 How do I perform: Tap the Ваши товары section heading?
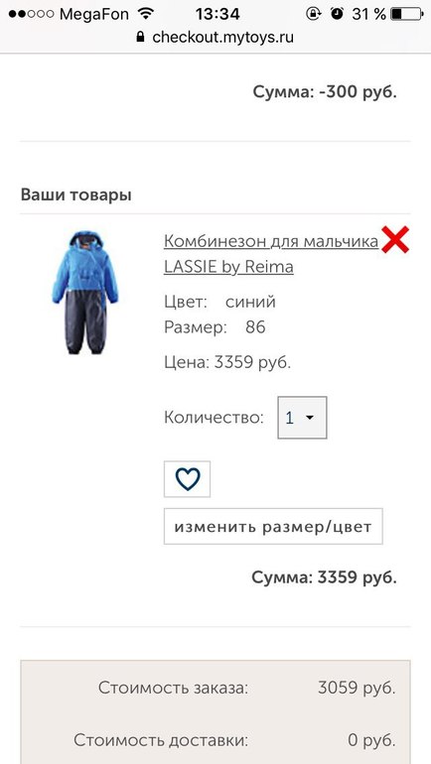click(76, 195)
